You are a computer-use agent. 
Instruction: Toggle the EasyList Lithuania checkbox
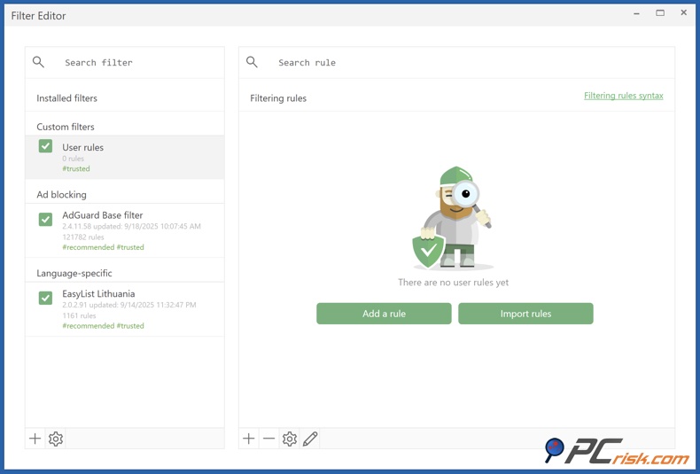tap(45, 298)
